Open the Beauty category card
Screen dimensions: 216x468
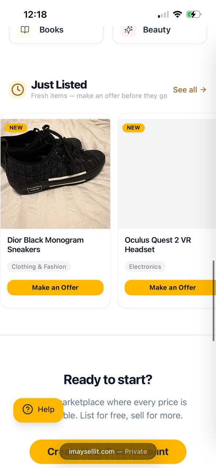(x=160, y=32)
